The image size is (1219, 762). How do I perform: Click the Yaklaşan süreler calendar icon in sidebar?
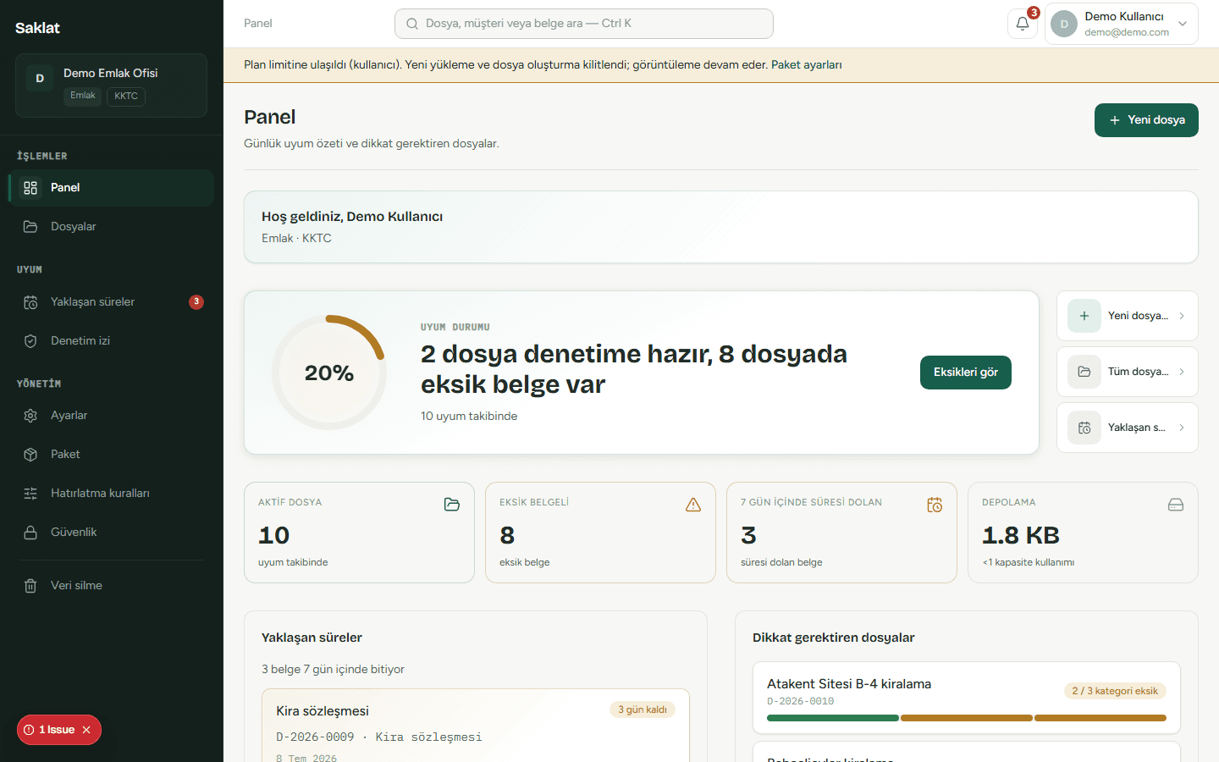coord(30,302)
